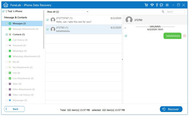Uncheck the Messages (2) checkbox

pyautogui.click(x=7, y=24)
